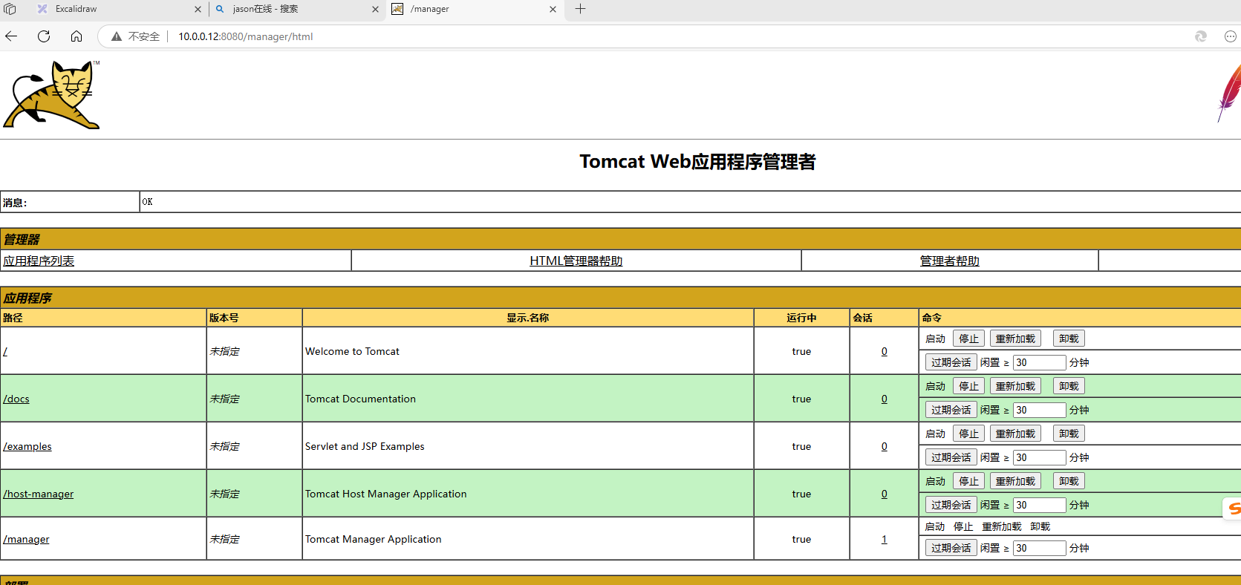Click the Sogou input method icon
The image size is (1241, 585).
coord(1233,509)
